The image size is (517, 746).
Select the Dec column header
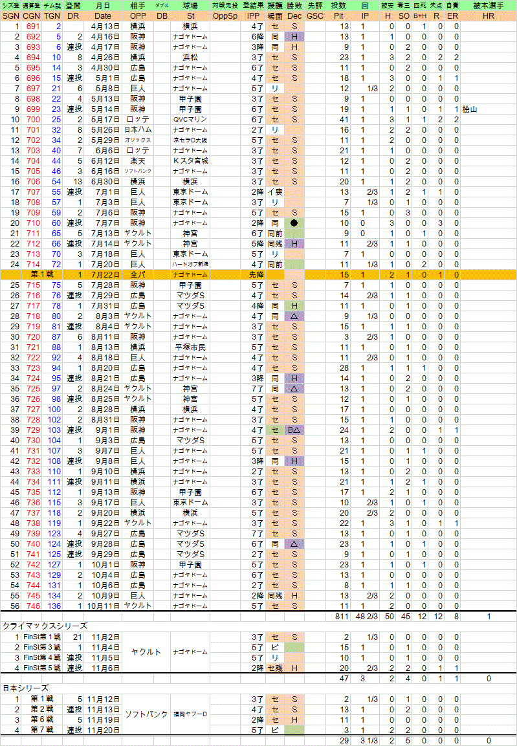point(294,16)
